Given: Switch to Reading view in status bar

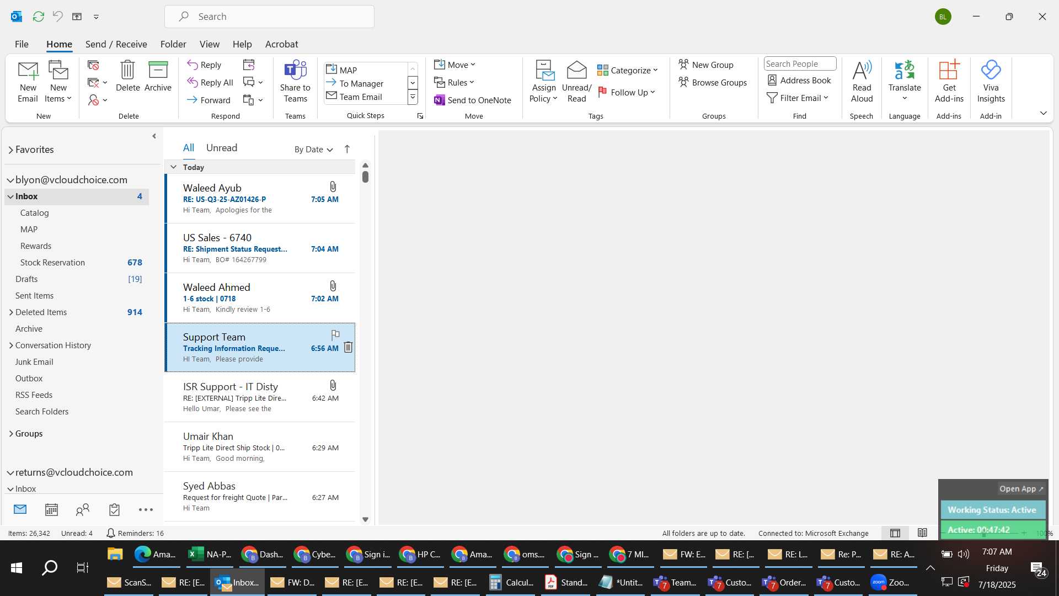Looking at the screenshot, I should click(922, 533).
